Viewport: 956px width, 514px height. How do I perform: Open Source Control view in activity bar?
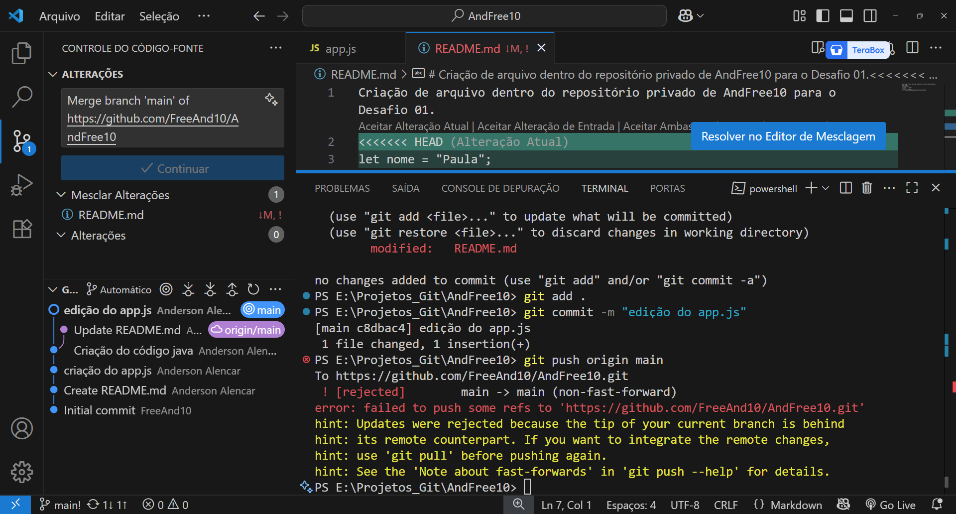[x=22, y=141]
